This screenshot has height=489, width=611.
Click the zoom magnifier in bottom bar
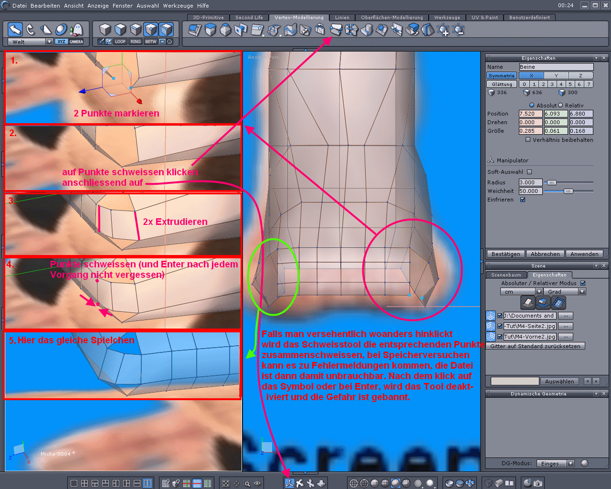pos(247,483)
